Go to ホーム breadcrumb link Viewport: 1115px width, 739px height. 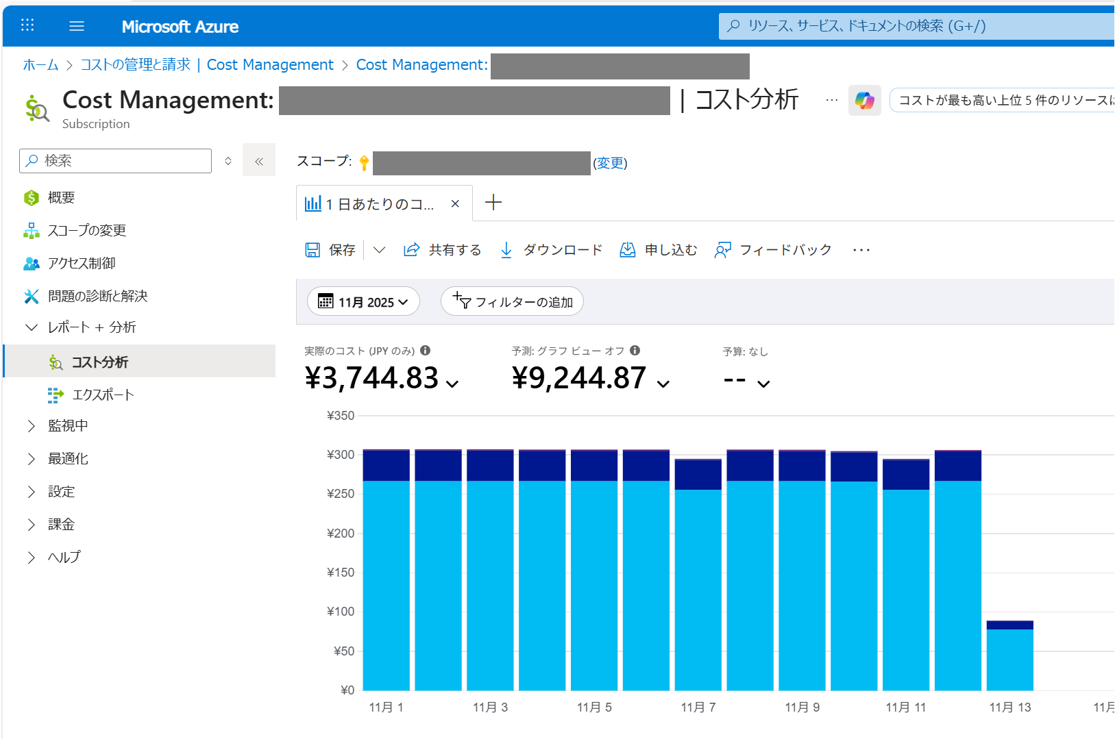[x=40, y=65]
